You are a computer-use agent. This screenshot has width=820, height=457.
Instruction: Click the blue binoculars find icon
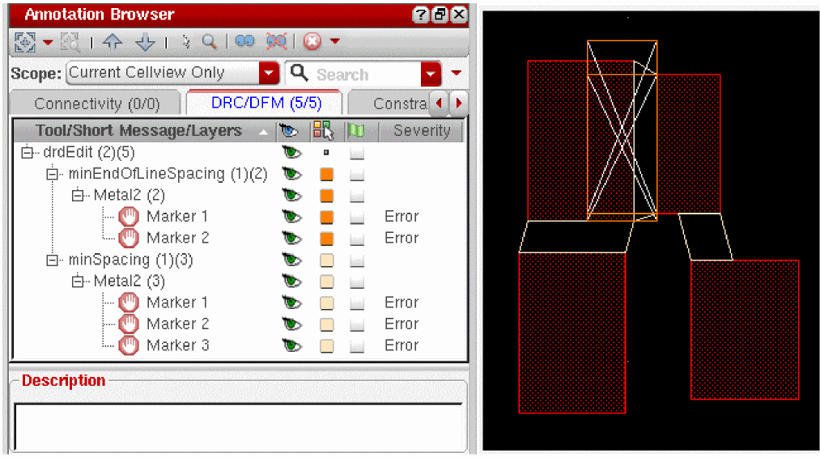[x=244, y=41]
